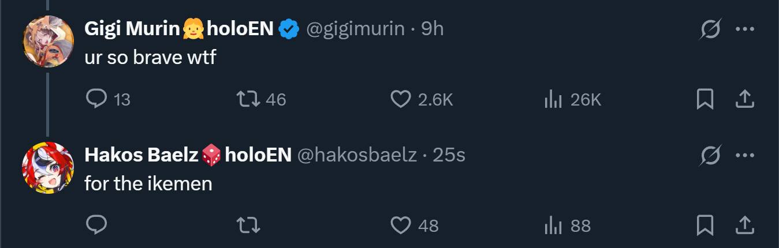Retweet Hakos Baelz's 'for the ikemen' post
Viewport: 779px width, 248px height.
(249, 224)
